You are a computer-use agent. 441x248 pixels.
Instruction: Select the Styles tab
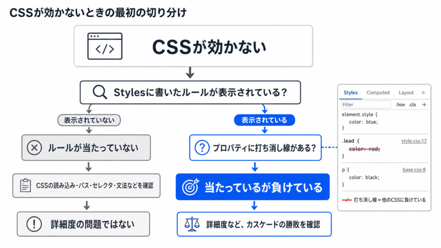pyautogui.click(x=351, y=93)
